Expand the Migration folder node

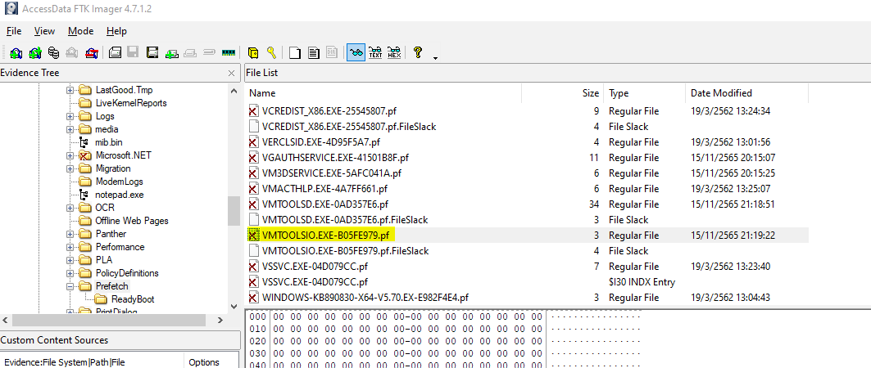coord(70,168)
